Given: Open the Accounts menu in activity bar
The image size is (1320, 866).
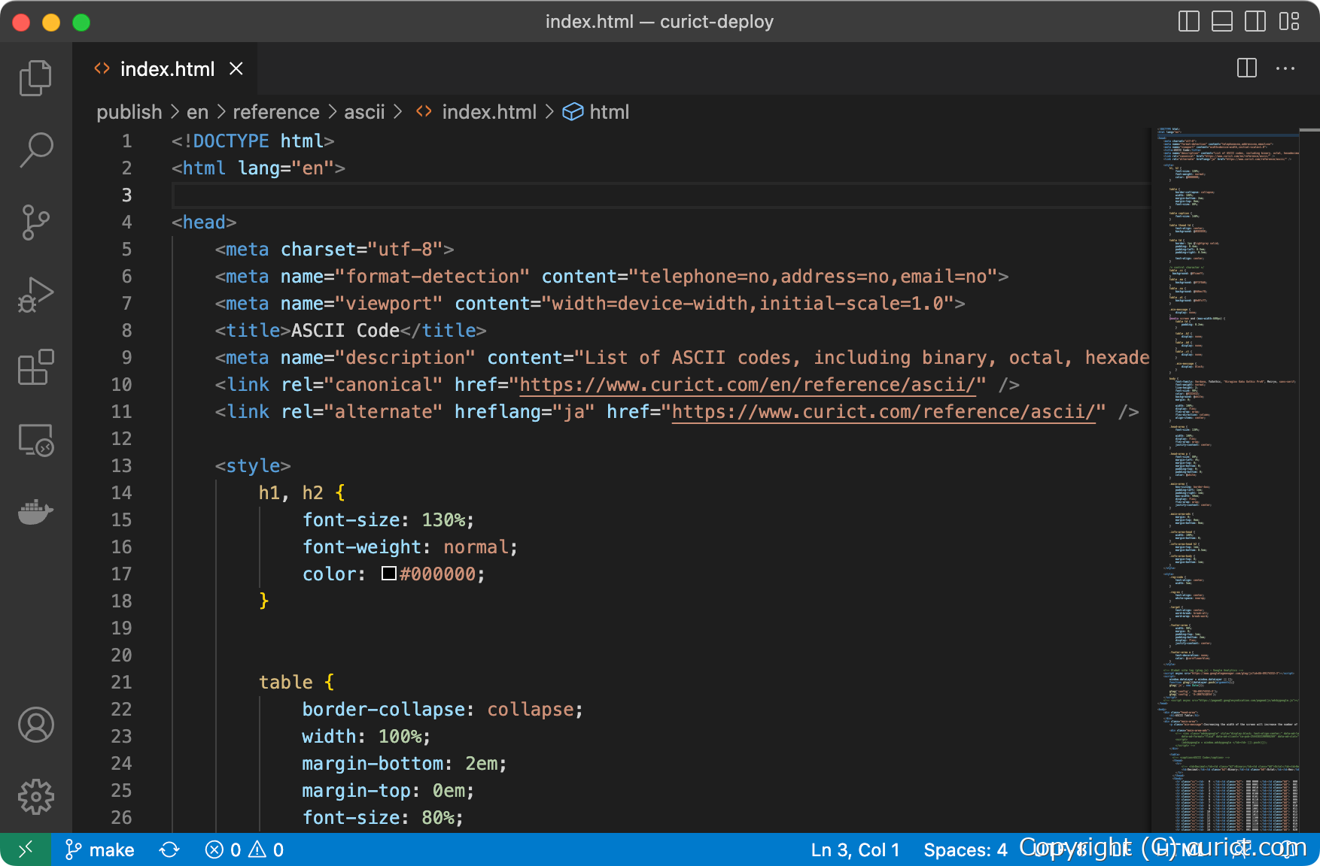Looking at the screenshot, I should (x=35, y=725).
